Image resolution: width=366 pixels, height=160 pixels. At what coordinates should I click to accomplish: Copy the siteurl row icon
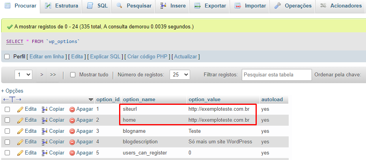point(45,109)
